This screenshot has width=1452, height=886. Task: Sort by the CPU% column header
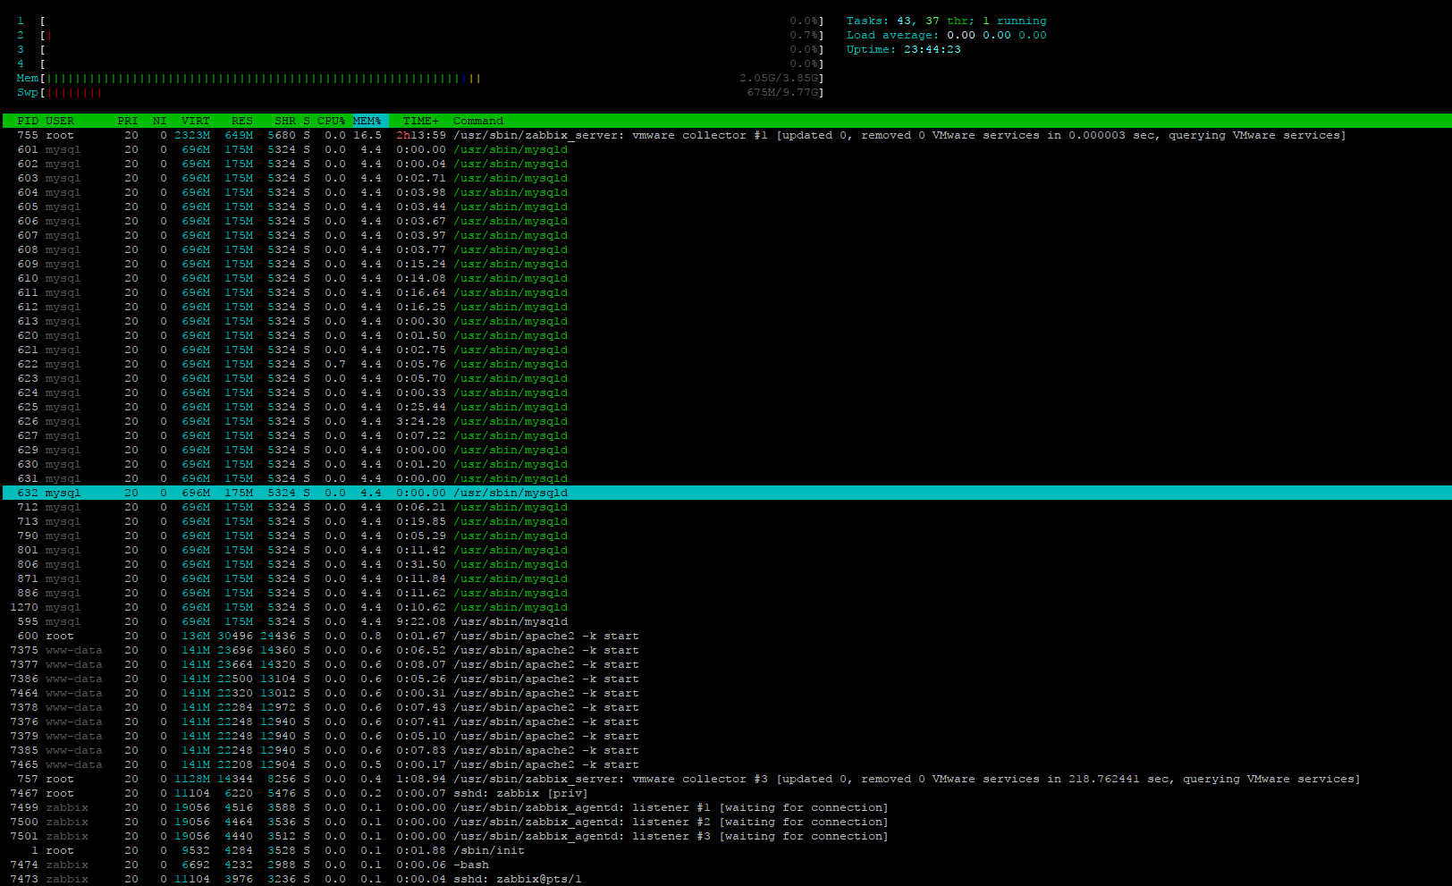331,121
